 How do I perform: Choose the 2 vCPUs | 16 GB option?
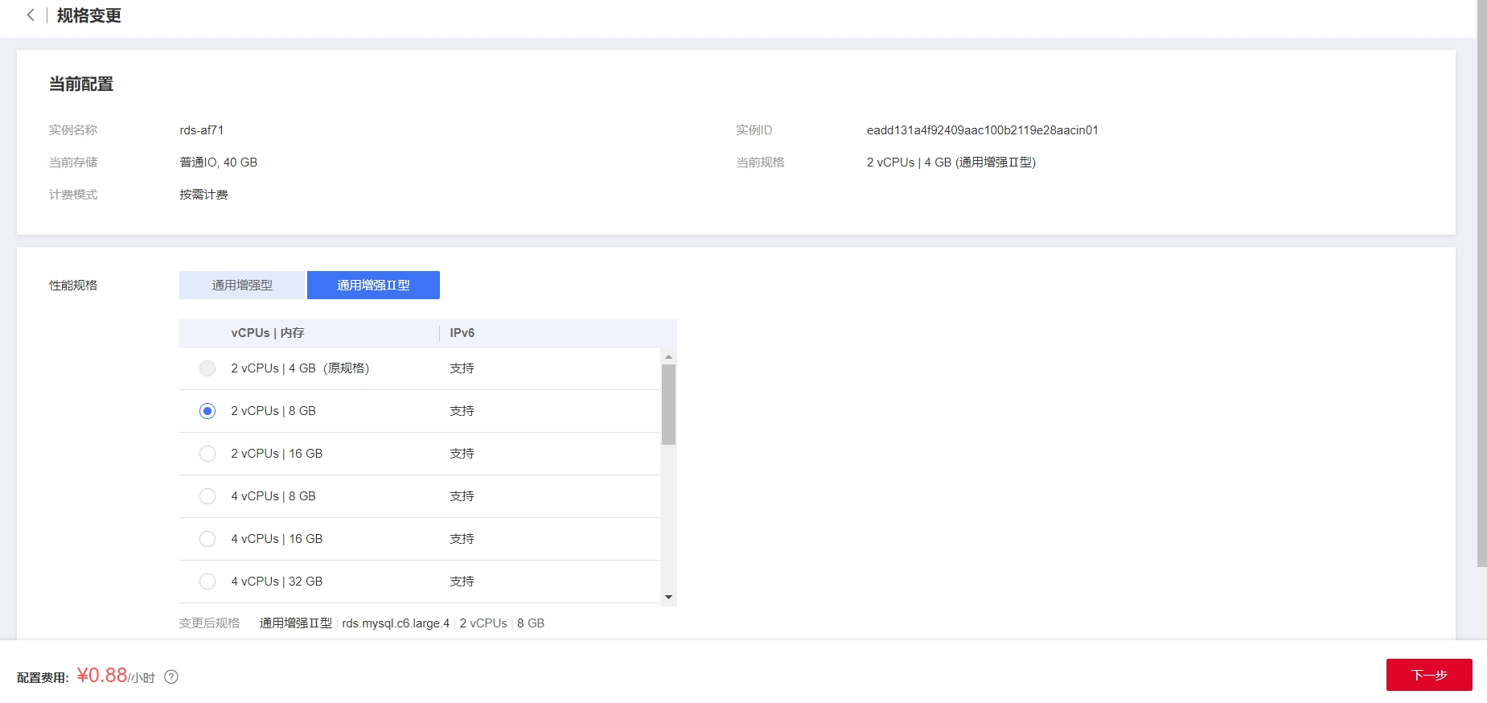point(207,454)
